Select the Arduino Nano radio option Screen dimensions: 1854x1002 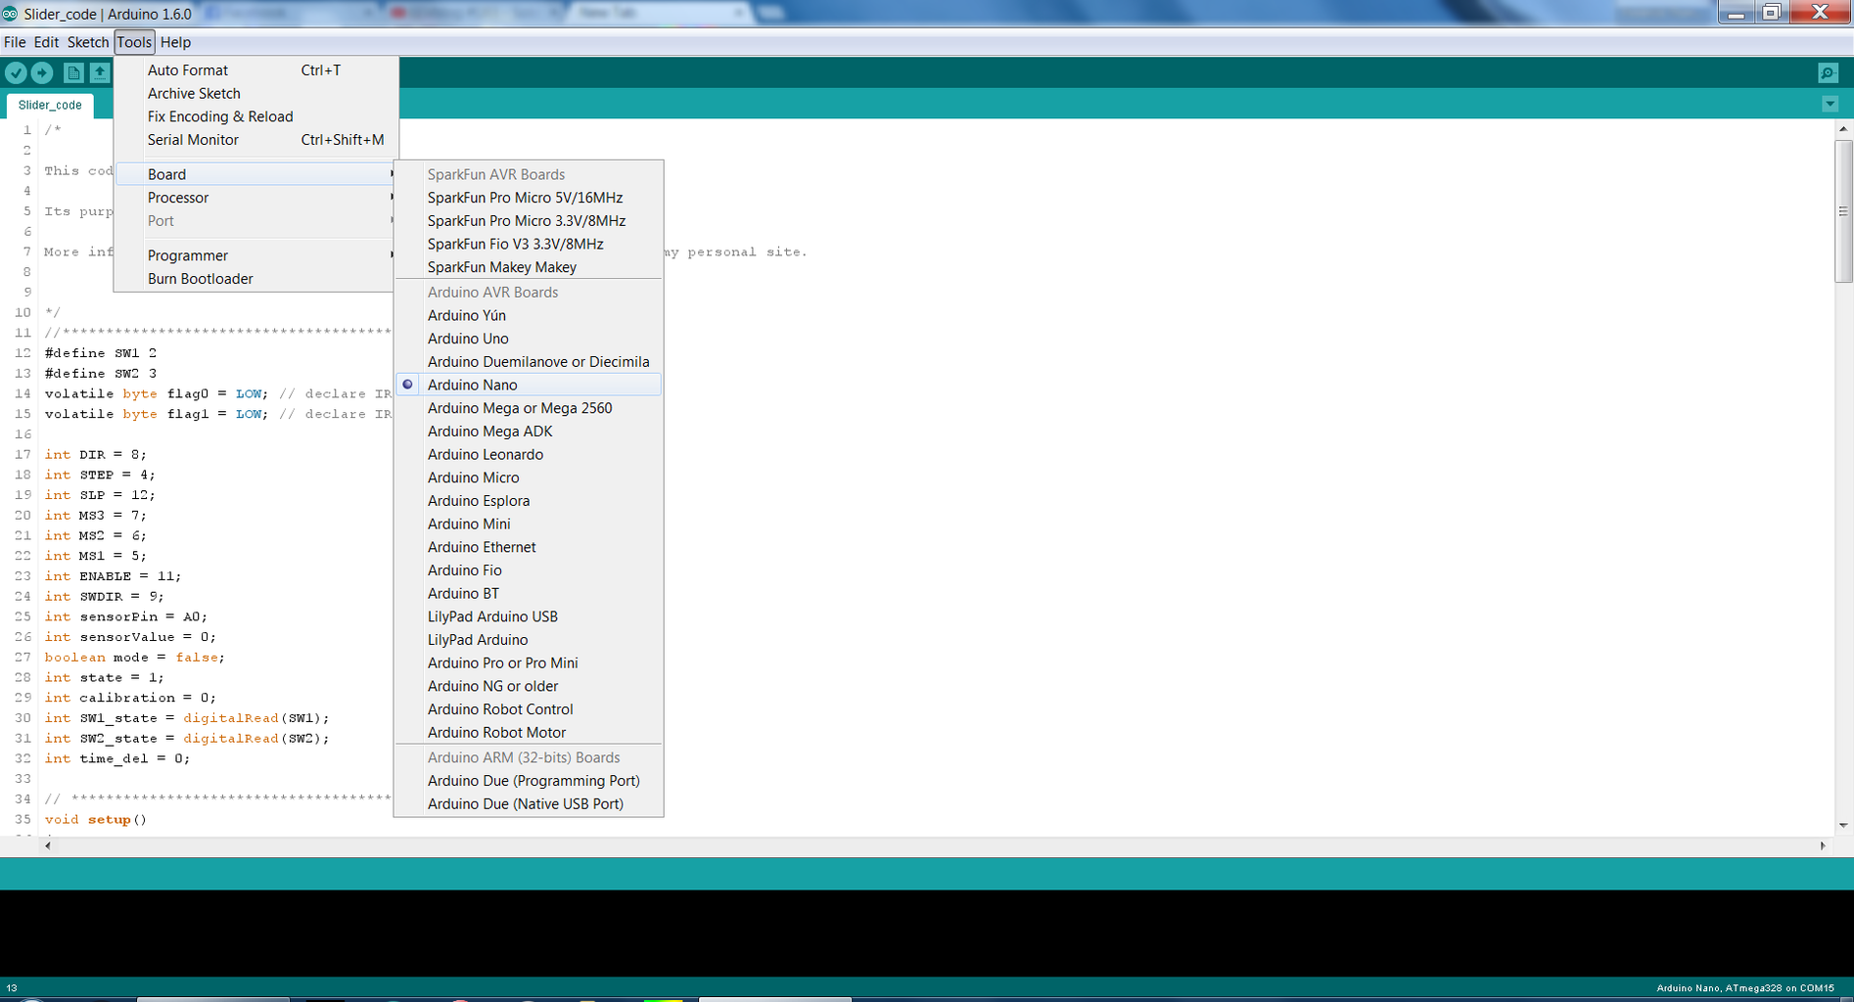coord(529,385)
